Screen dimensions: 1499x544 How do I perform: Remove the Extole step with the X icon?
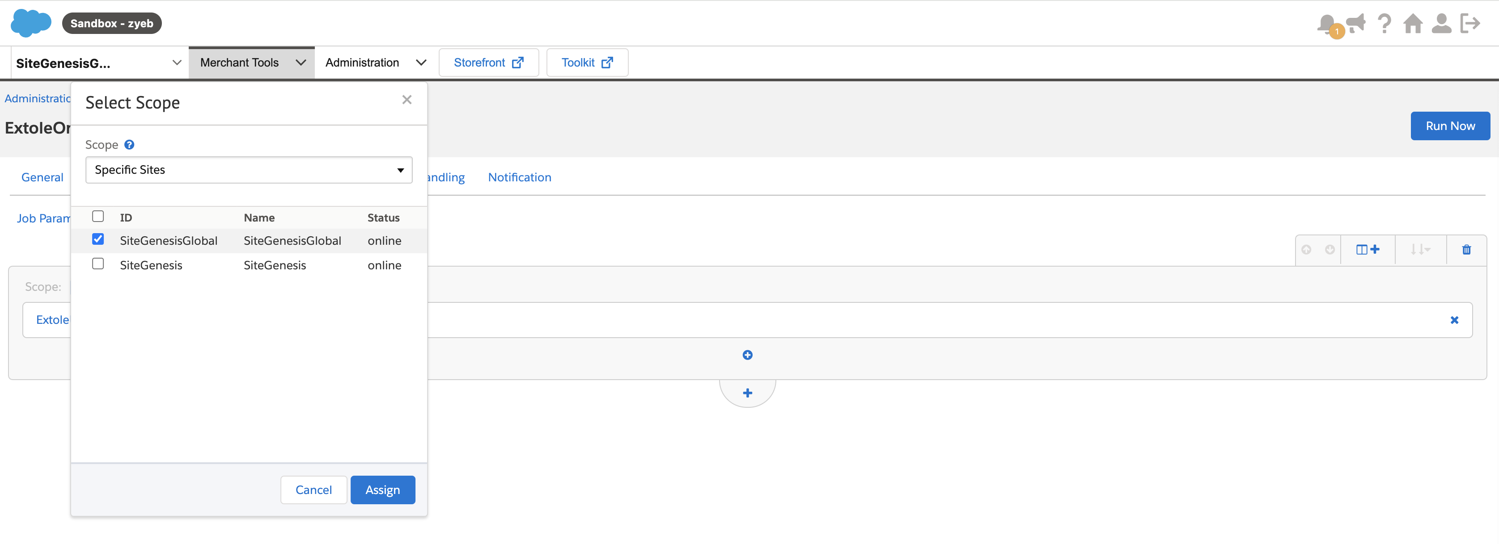click(1454, 320)
